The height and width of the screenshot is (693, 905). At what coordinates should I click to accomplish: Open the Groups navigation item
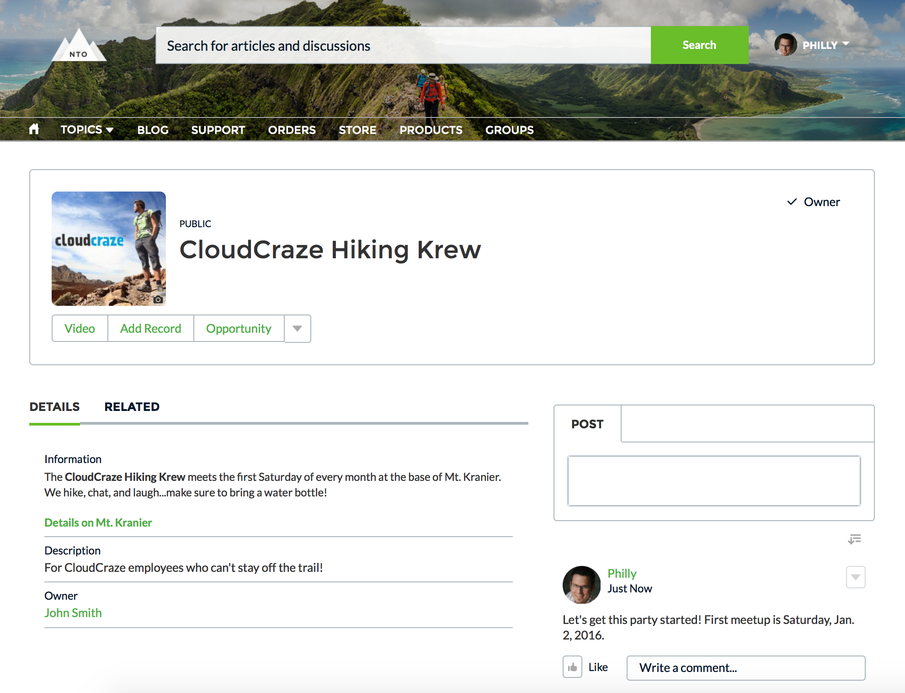coord(509,130)
